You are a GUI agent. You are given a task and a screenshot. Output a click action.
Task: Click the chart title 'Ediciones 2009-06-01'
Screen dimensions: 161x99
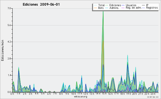(41, 5)
